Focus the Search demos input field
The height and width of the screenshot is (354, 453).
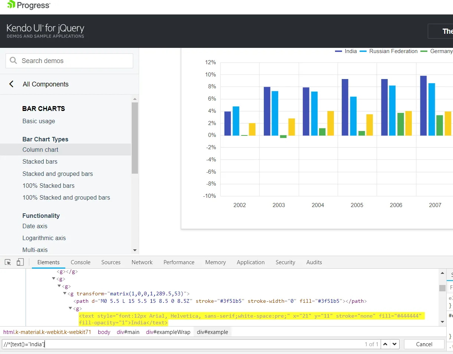tap(69, 61)
